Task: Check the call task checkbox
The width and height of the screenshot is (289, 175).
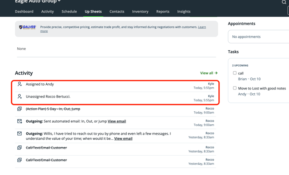Action: (235, 73)
